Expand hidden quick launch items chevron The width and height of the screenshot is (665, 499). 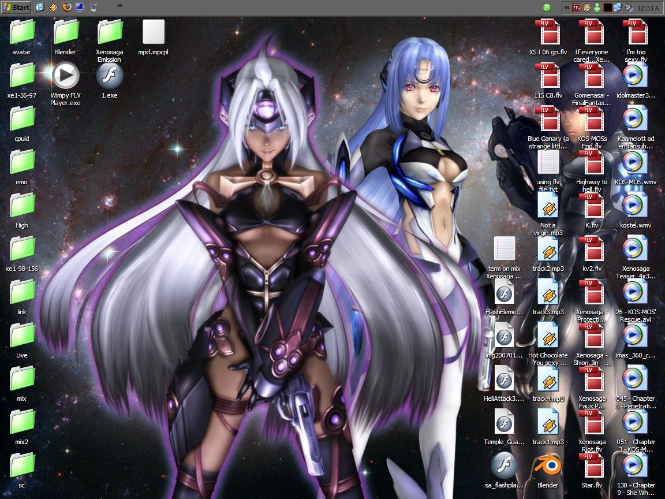[x=120, y=6]
